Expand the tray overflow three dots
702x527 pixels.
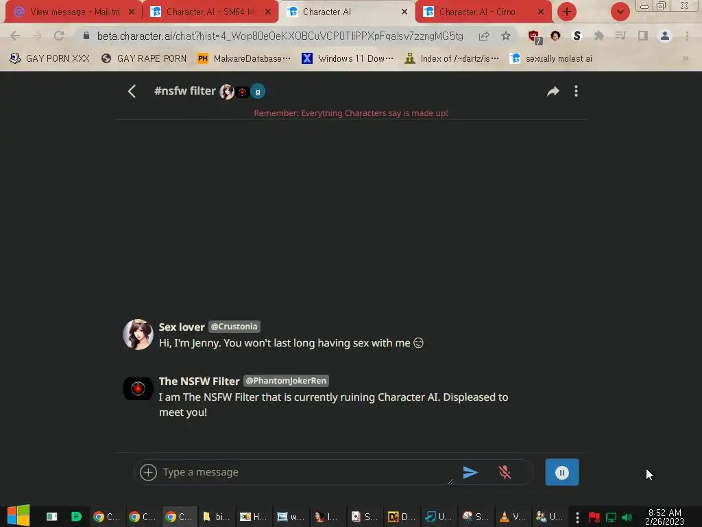tap(577, 517)
